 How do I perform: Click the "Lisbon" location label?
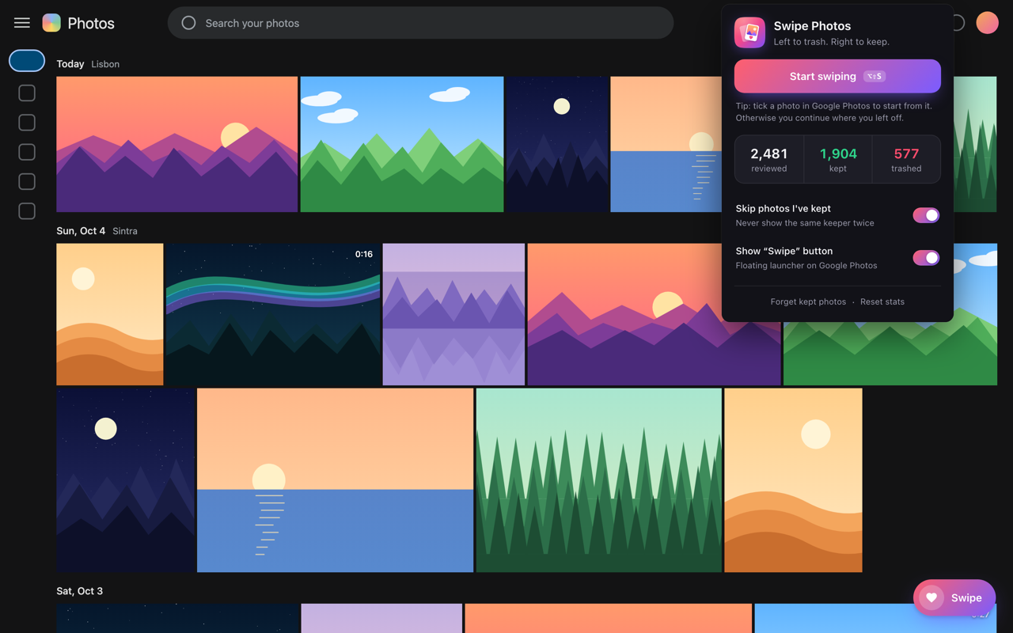click(x=105, y=64)
